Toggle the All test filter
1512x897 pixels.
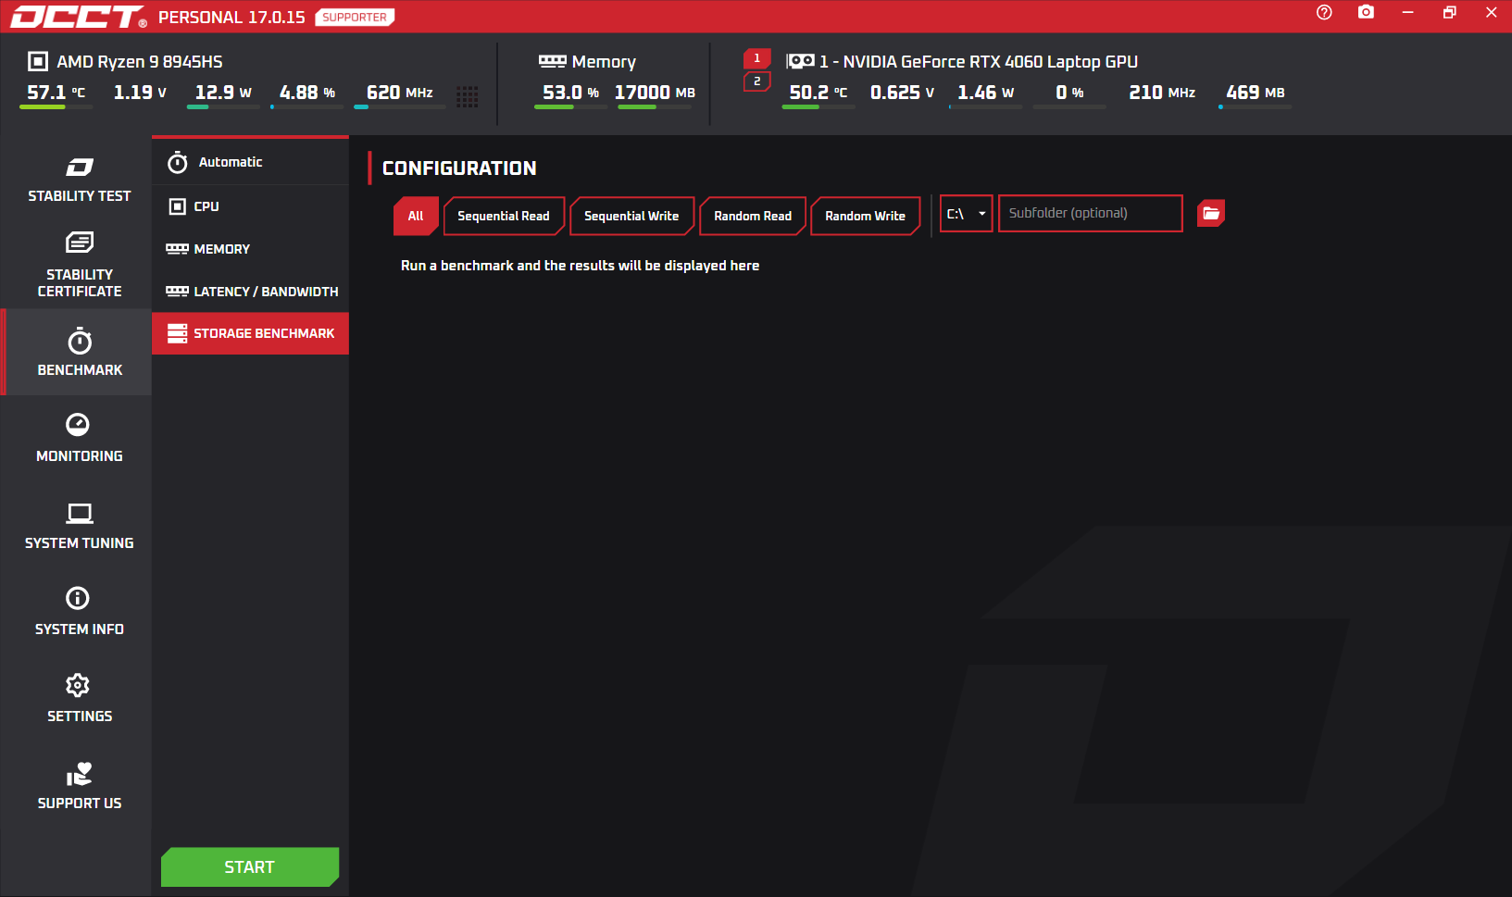point(416,216)
